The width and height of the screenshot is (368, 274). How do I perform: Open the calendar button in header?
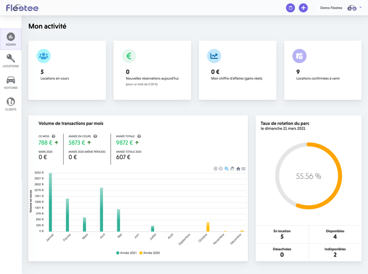(x=290, y=8)
